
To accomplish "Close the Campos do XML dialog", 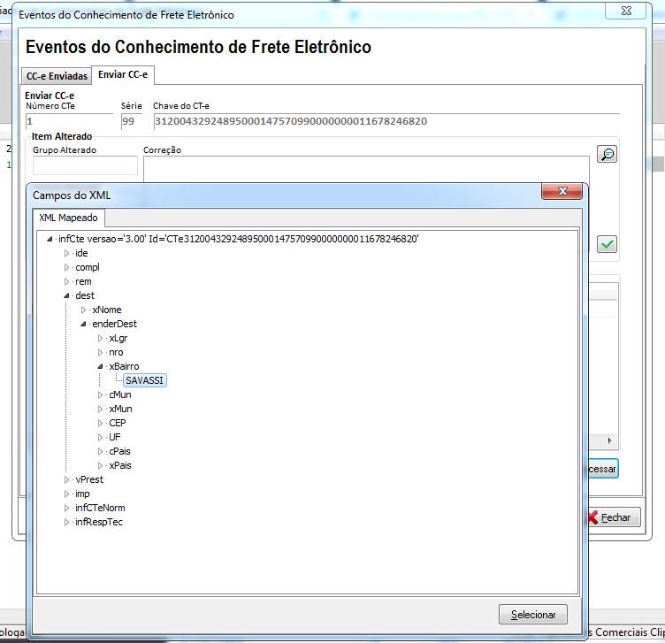I will pos(561,193).
